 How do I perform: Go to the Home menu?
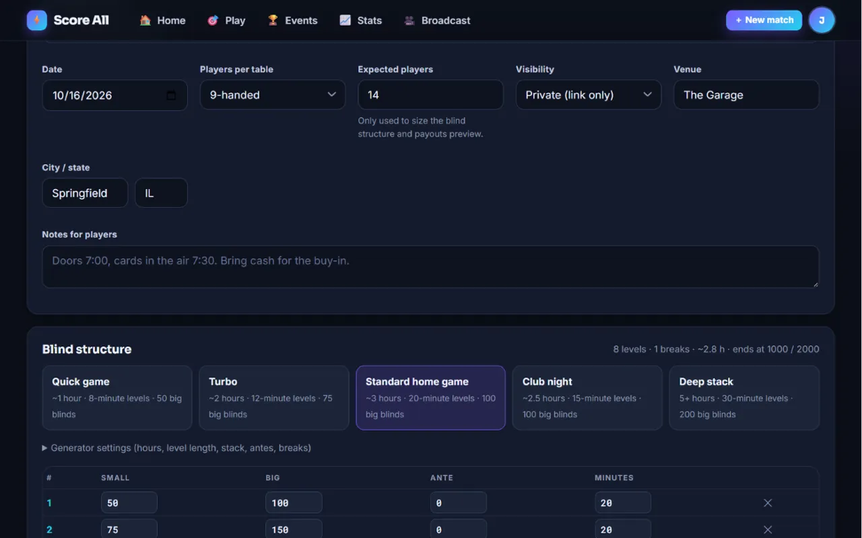[x=162, y=20]
